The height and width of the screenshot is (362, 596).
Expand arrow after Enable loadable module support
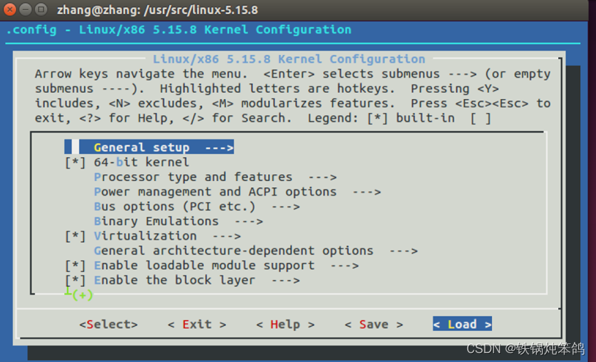pos(345,266)
